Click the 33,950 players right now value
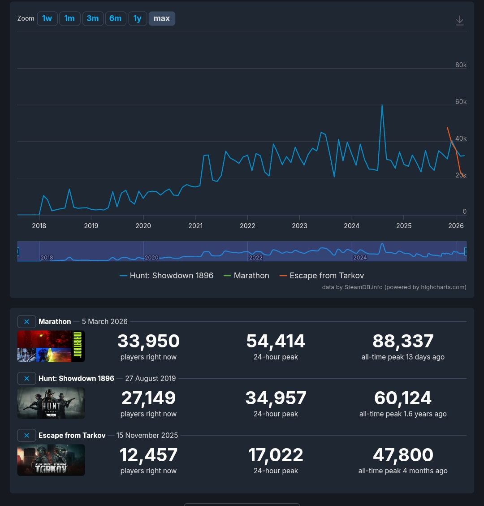The height and width of the screenshot is (506, 484). pos(148,341)
